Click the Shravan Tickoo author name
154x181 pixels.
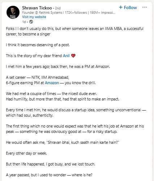pos(37,8)
